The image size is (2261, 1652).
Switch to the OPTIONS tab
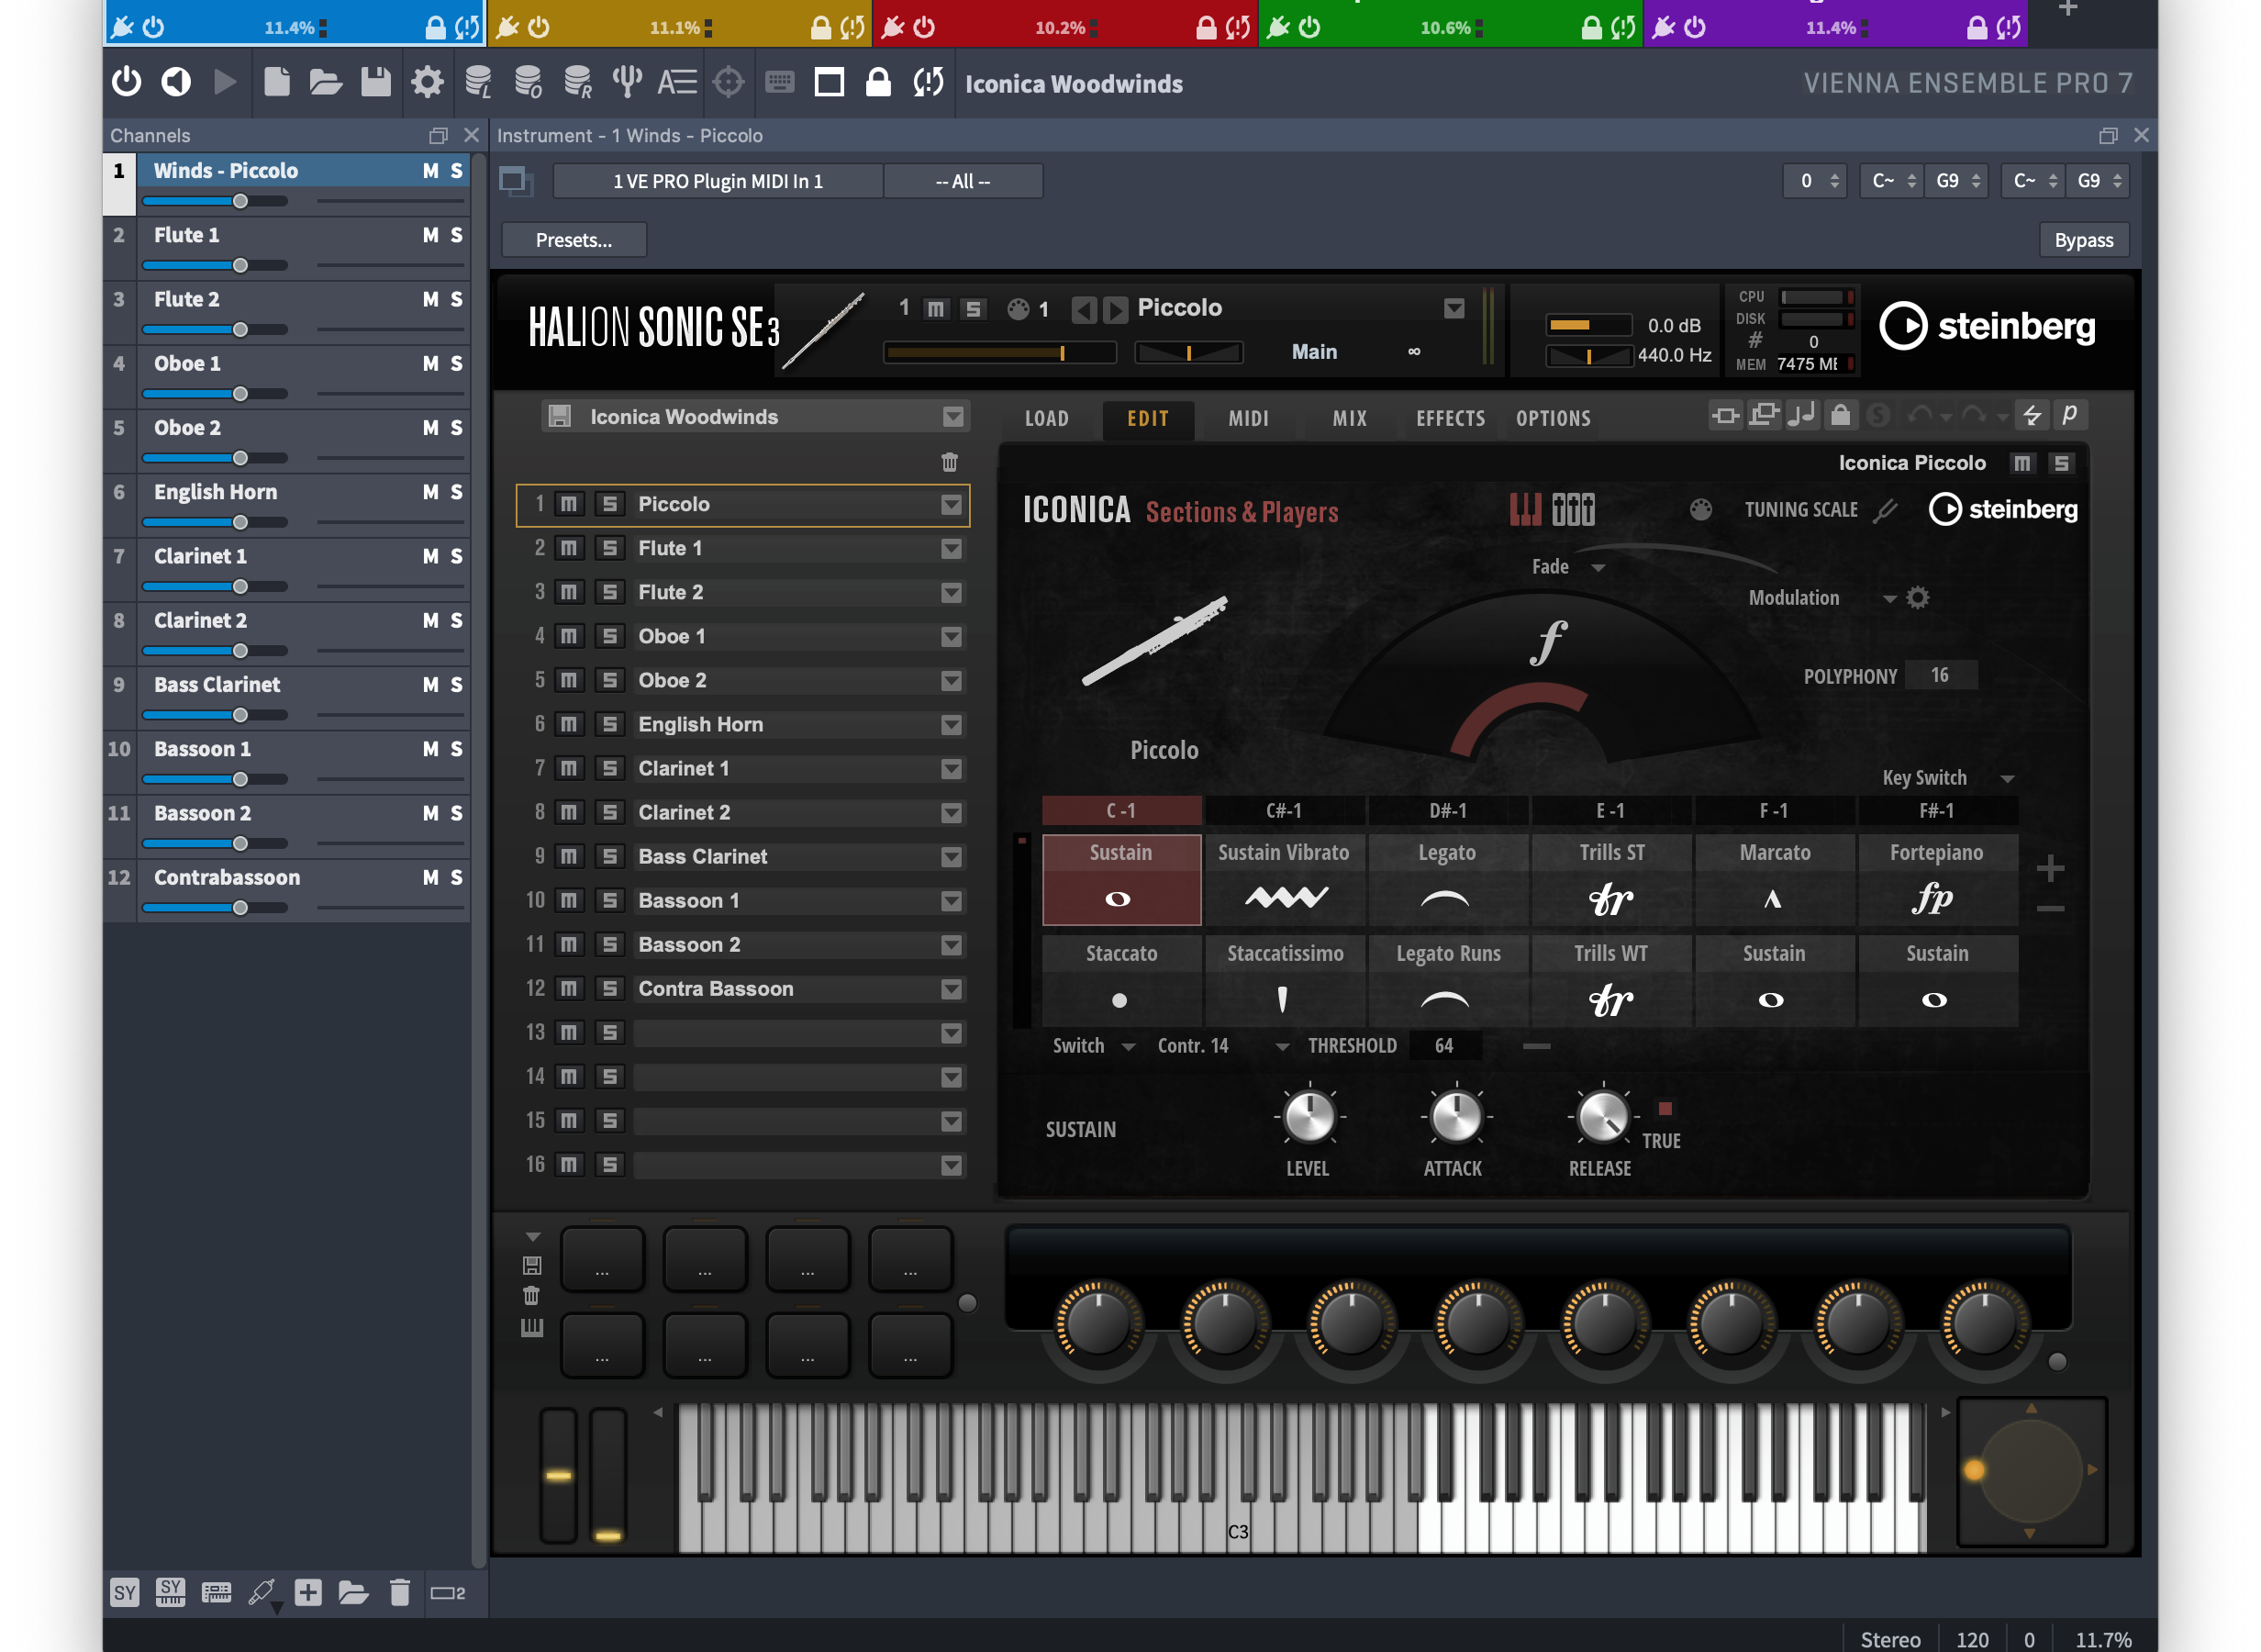click(x=1554, y=418)
